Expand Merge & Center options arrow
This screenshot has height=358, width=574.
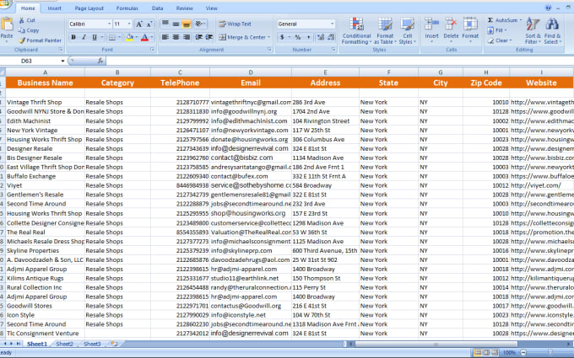coord(268,37)
